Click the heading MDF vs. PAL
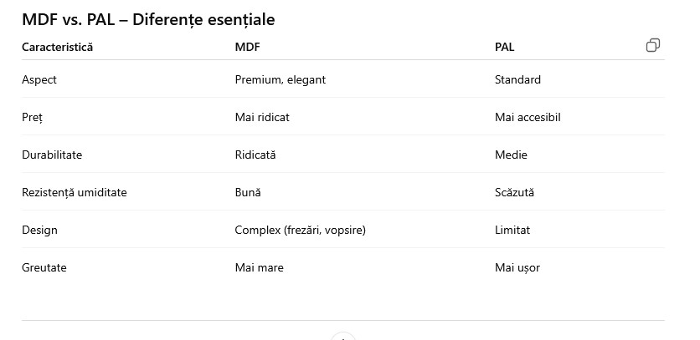This screenshot has width=700, height=340. [148, 19]
